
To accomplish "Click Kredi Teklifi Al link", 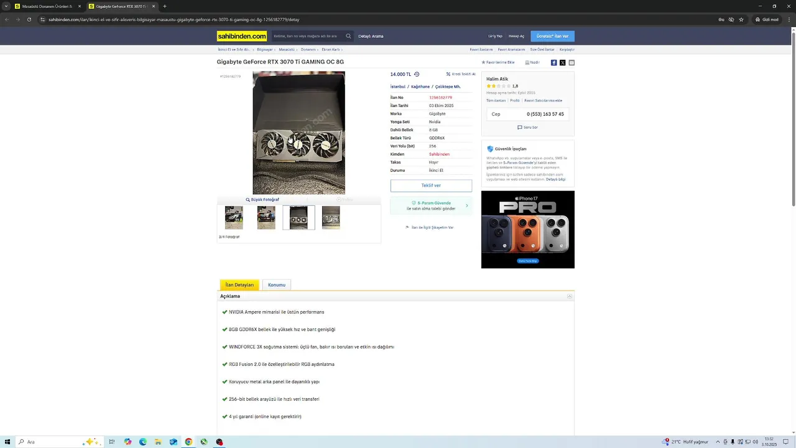I will click(461, 74).
